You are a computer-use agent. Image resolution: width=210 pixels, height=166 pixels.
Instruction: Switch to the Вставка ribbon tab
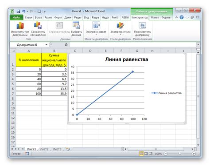pyautogui.click(x=38, y=17)
